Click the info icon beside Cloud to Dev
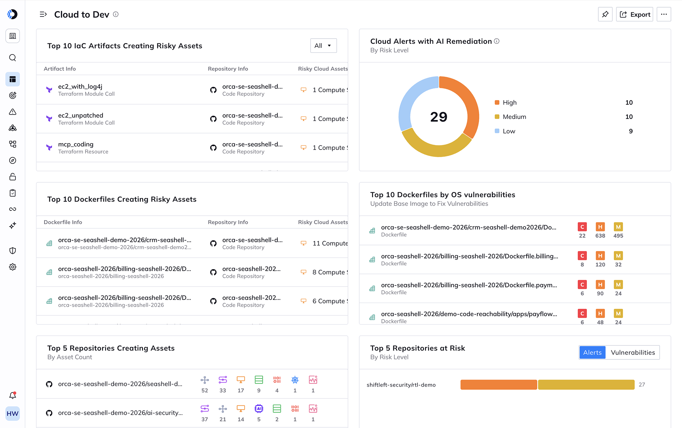This screenshot has height=428, width=682. (116, 14)
